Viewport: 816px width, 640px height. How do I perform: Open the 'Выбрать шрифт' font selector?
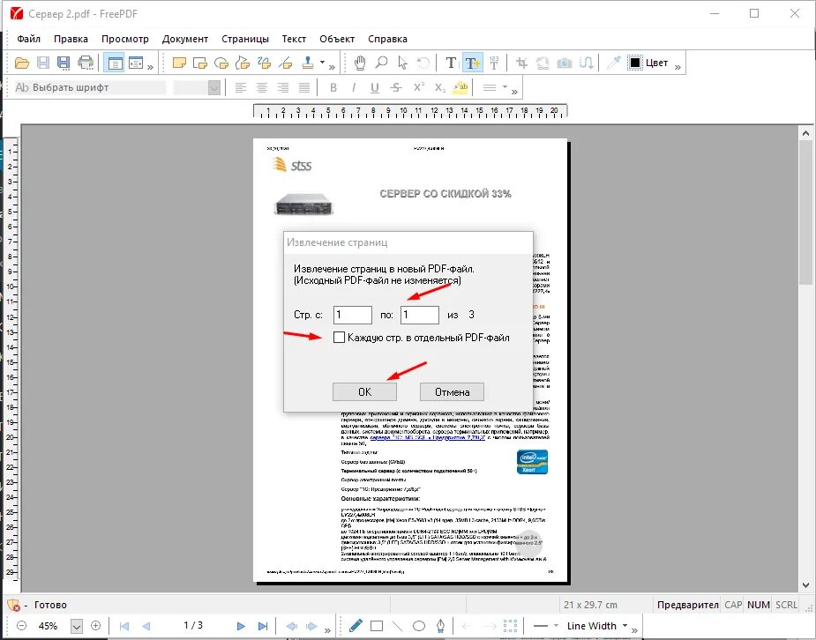pos(90,87)
